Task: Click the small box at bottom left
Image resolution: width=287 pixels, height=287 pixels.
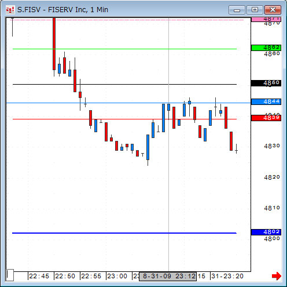Action: 10,275
